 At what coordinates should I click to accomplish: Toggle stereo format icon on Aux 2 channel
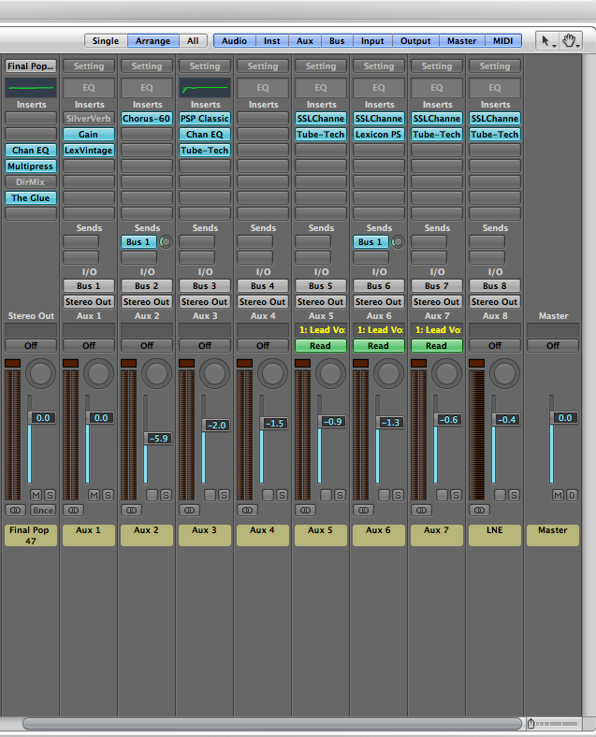point(132,510)
